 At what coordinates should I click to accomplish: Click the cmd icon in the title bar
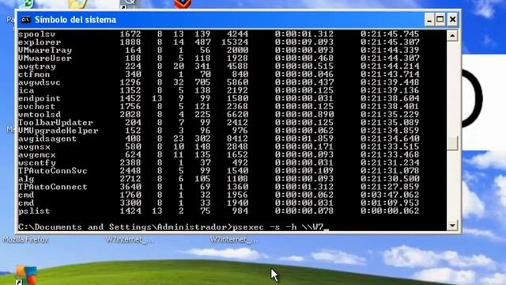pos(25,20)
